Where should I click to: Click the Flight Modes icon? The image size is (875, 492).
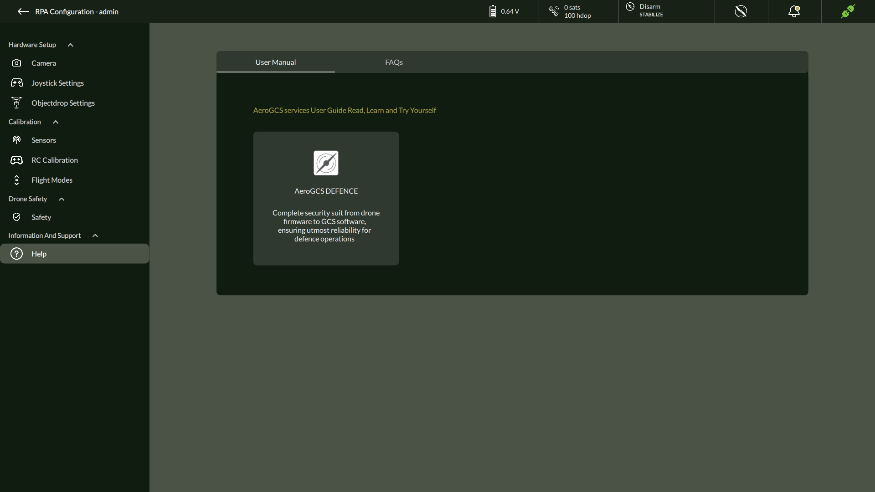(x=17, y=180)
